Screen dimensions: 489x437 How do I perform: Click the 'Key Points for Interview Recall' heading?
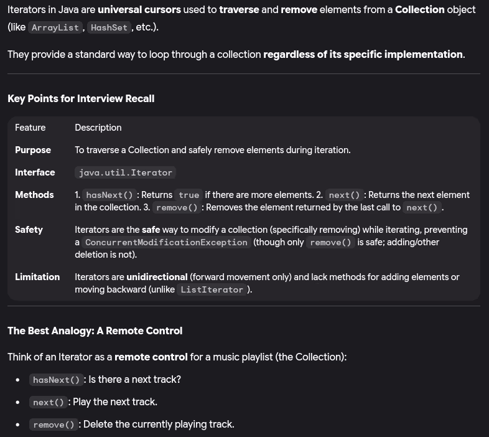81,98
